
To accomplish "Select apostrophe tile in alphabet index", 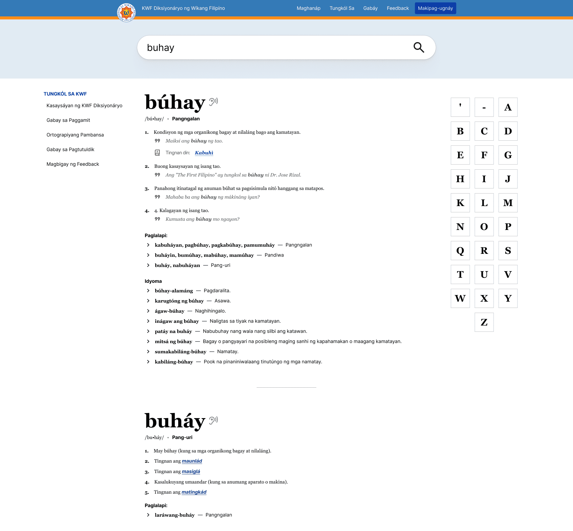I will [460, 107].
